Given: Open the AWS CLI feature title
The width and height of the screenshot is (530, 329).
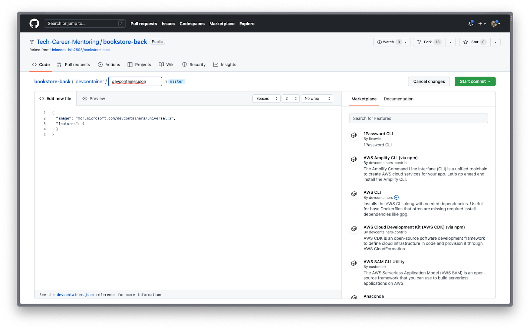Looking at the screenshot, I should pos(372,192).
